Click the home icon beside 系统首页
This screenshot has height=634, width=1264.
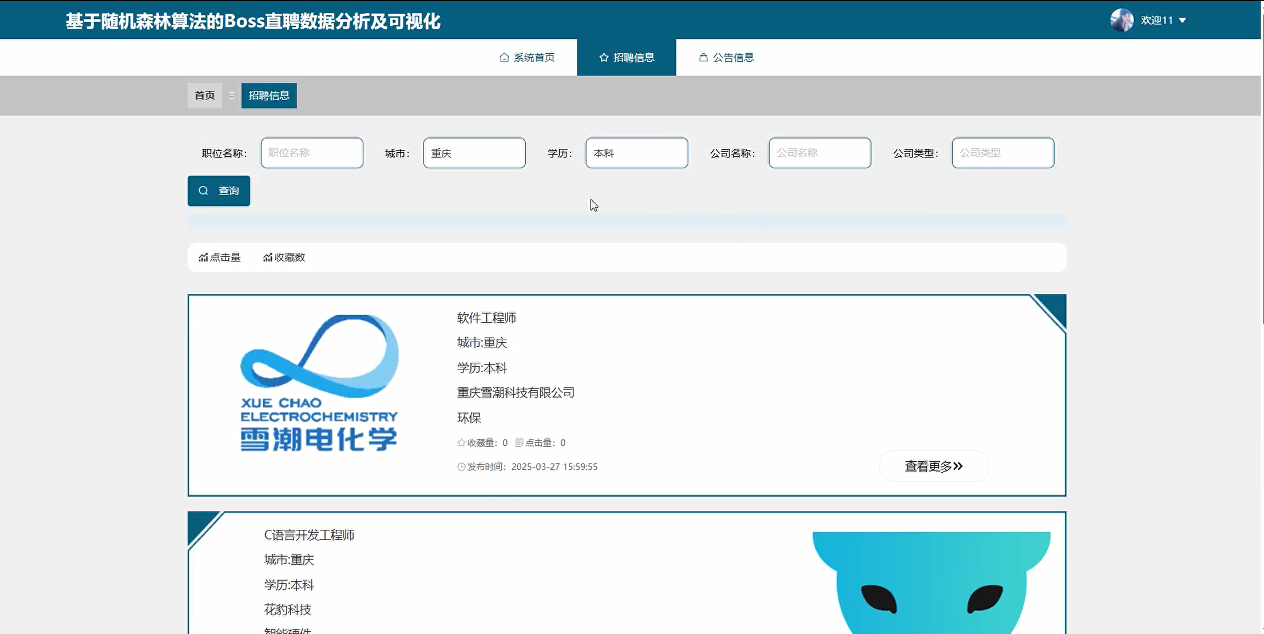coord(504,57)
